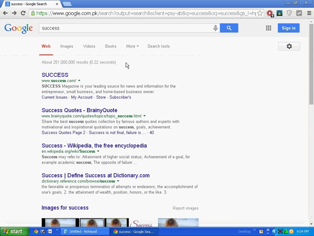This screenshot has height=236, width=314.
Task: Click the gray checkmark extension icon
Action: click(x=299, y=13)
